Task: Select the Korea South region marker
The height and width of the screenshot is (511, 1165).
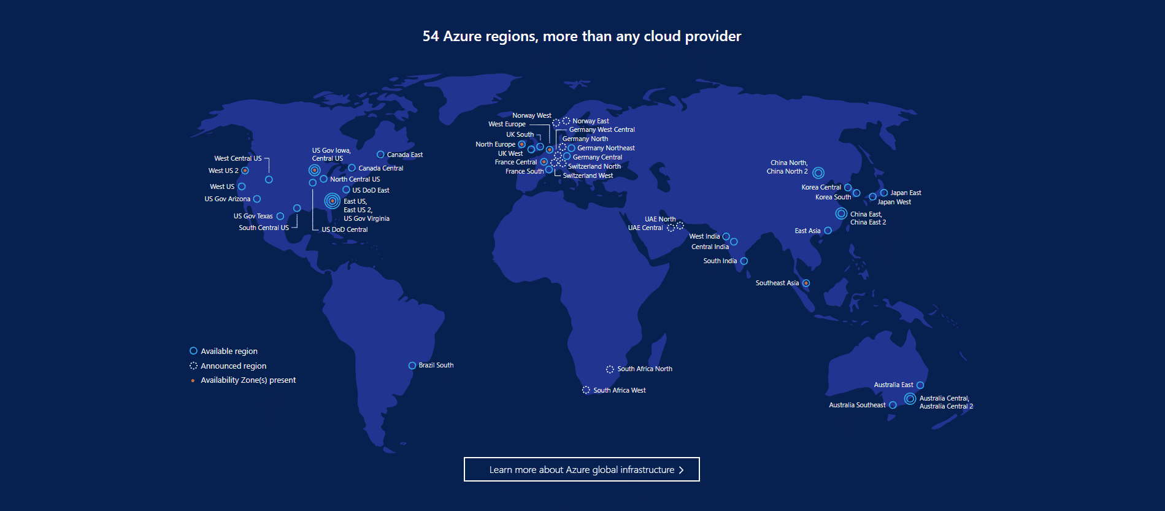Action: point(856,193)
